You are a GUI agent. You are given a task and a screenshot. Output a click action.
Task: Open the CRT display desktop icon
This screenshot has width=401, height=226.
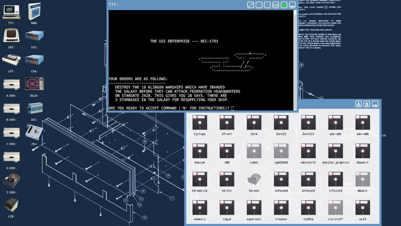(11, 35)
